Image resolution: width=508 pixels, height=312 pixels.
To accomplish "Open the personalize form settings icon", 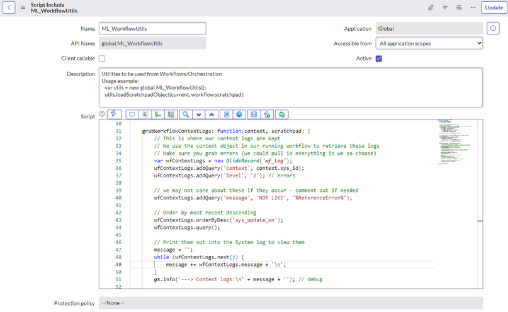I will click(459, 8).
